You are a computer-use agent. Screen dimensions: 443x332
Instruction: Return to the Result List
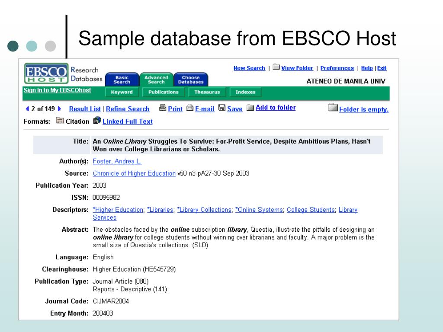pos(85,109)
